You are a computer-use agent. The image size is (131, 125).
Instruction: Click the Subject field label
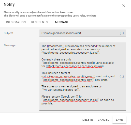coord(8,33)
